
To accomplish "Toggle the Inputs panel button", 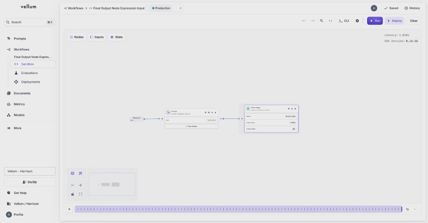I will tap(97, 37).
